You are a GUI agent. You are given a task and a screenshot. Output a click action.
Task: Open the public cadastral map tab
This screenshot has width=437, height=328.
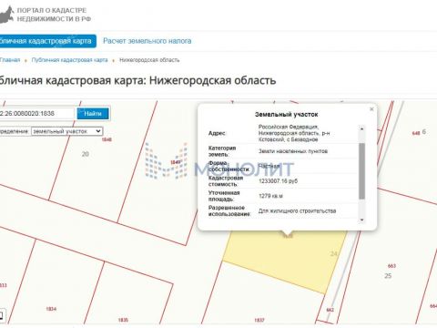coord(47,41)
